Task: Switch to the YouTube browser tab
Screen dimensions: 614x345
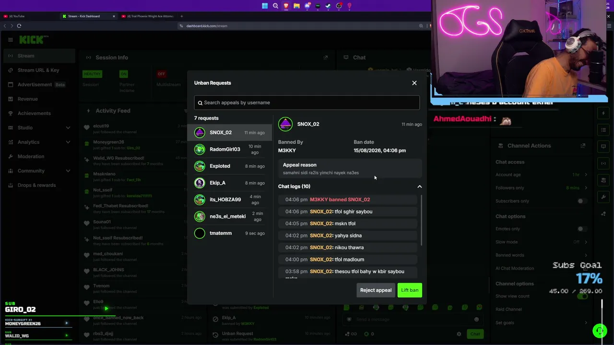Action: [29, 16]
